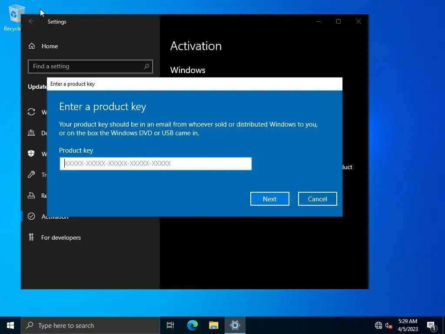Screen dimensions: 445x334
Task: Focus the Product key input field
Action: coord(156,164)
